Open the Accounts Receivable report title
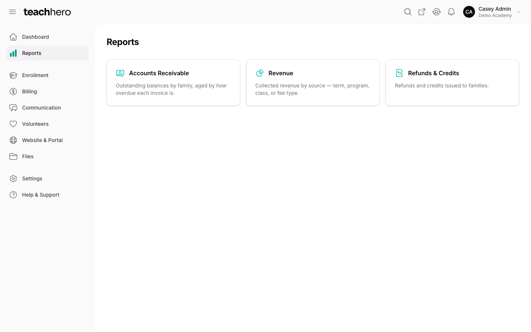531x332 pixels. click(x=159, y=73)
